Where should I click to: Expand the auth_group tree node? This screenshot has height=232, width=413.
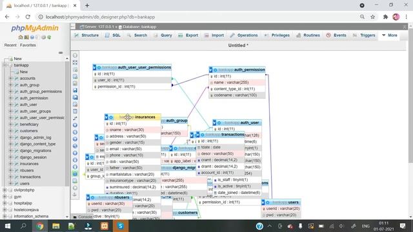(x=10, y=84)
